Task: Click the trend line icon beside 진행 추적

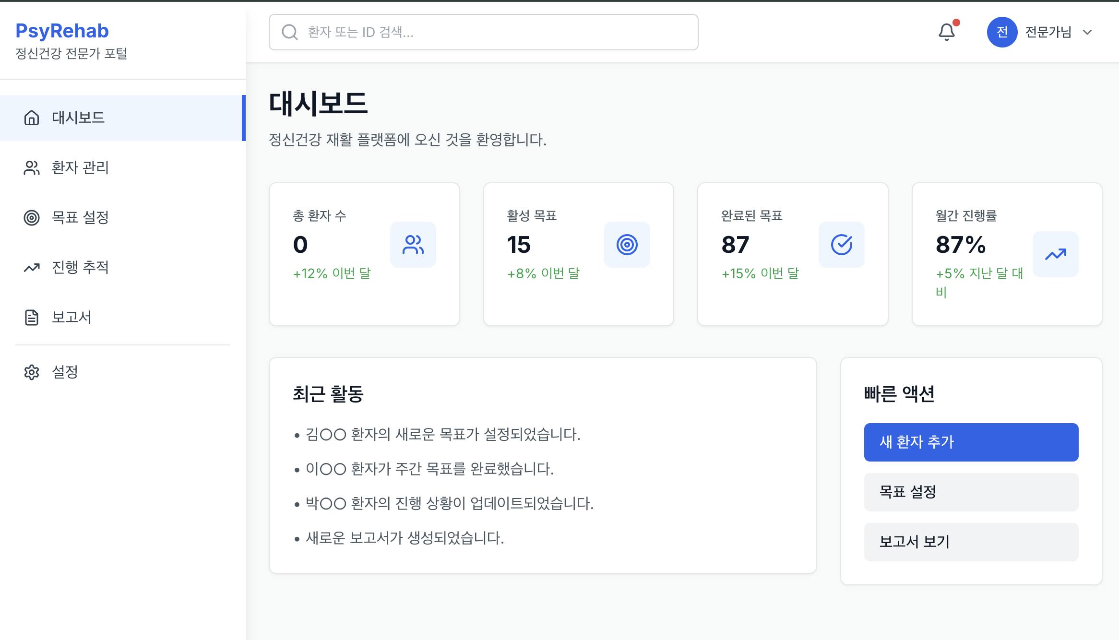Action: point(32,267)
